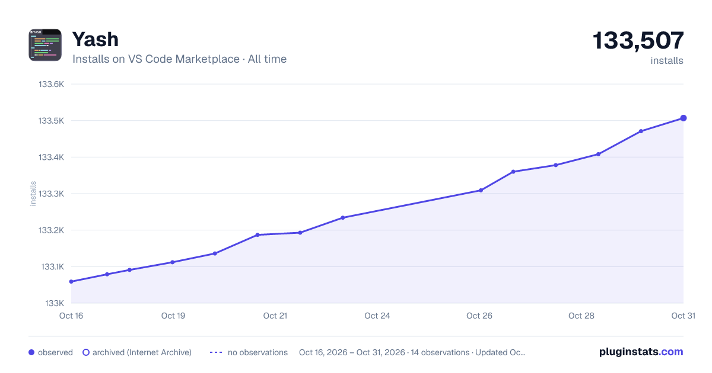Screen dimensions: 712x373
Task: Click the 'observed' legend label
Action: [x=55, y=352]
